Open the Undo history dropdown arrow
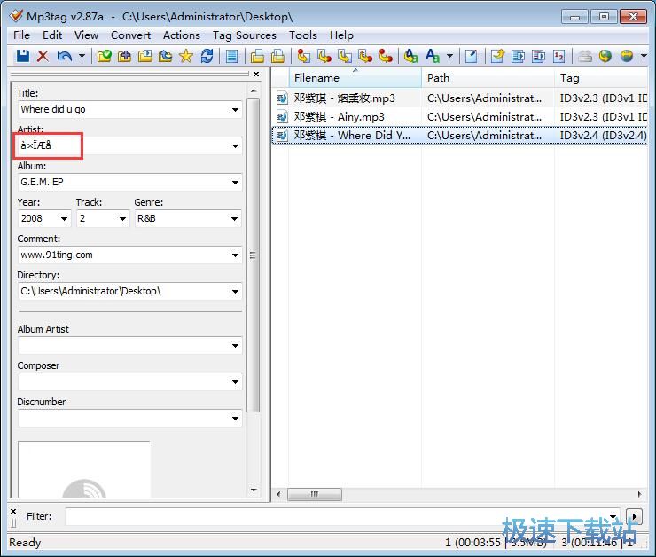Viewport: 656px width, 557px height. (x=82, y=56)
